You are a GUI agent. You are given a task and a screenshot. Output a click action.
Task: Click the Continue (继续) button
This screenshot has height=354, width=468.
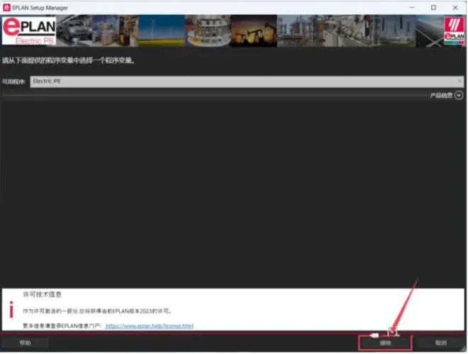[x=385, y=343]
